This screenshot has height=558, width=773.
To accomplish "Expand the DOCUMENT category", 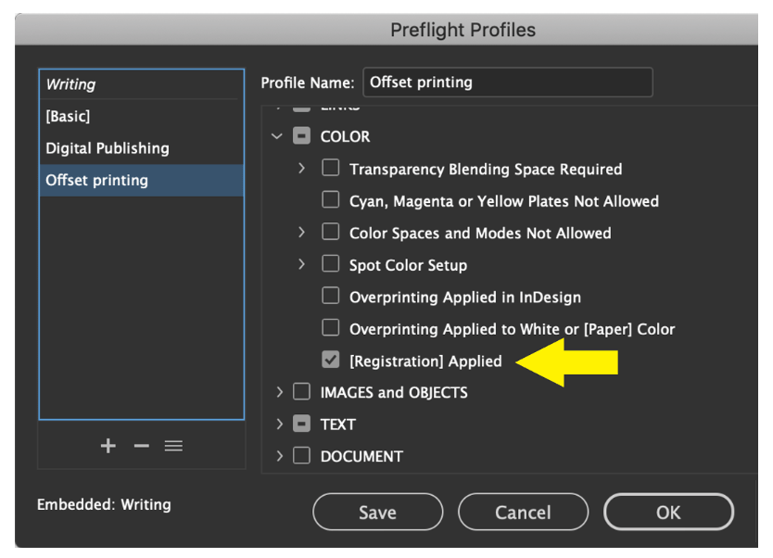I will pyautogui.click(x=280, y=456).
